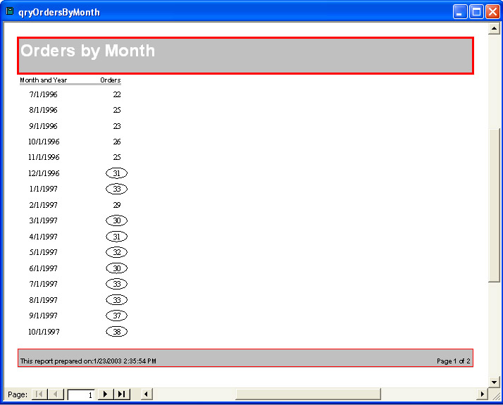
Task: Open the report window control icon
Action: point(10,11)
